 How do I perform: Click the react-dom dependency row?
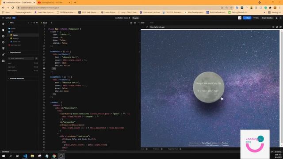(x=23, y=67)
